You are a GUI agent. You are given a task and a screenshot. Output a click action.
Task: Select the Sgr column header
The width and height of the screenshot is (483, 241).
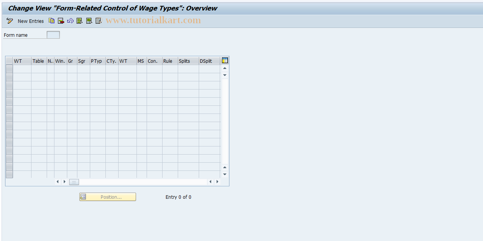click(83, 61)
